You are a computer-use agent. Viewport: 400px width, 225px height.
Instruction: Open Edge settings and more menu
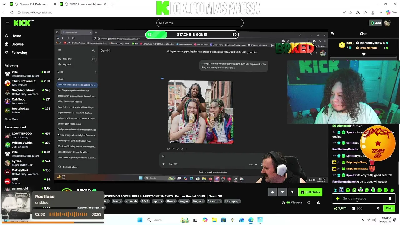point(380,12)
